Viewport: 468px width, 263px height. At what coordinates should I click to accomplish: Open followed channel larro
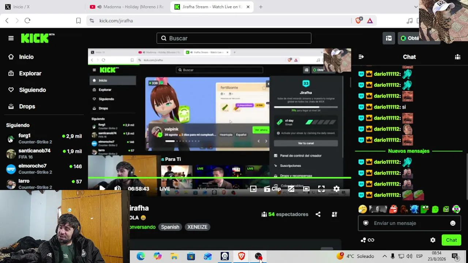click(44, 184)
